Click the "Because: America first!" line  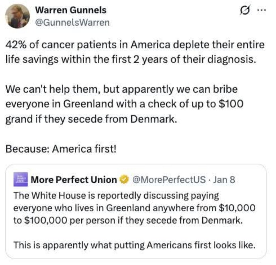tap(61, 149)
